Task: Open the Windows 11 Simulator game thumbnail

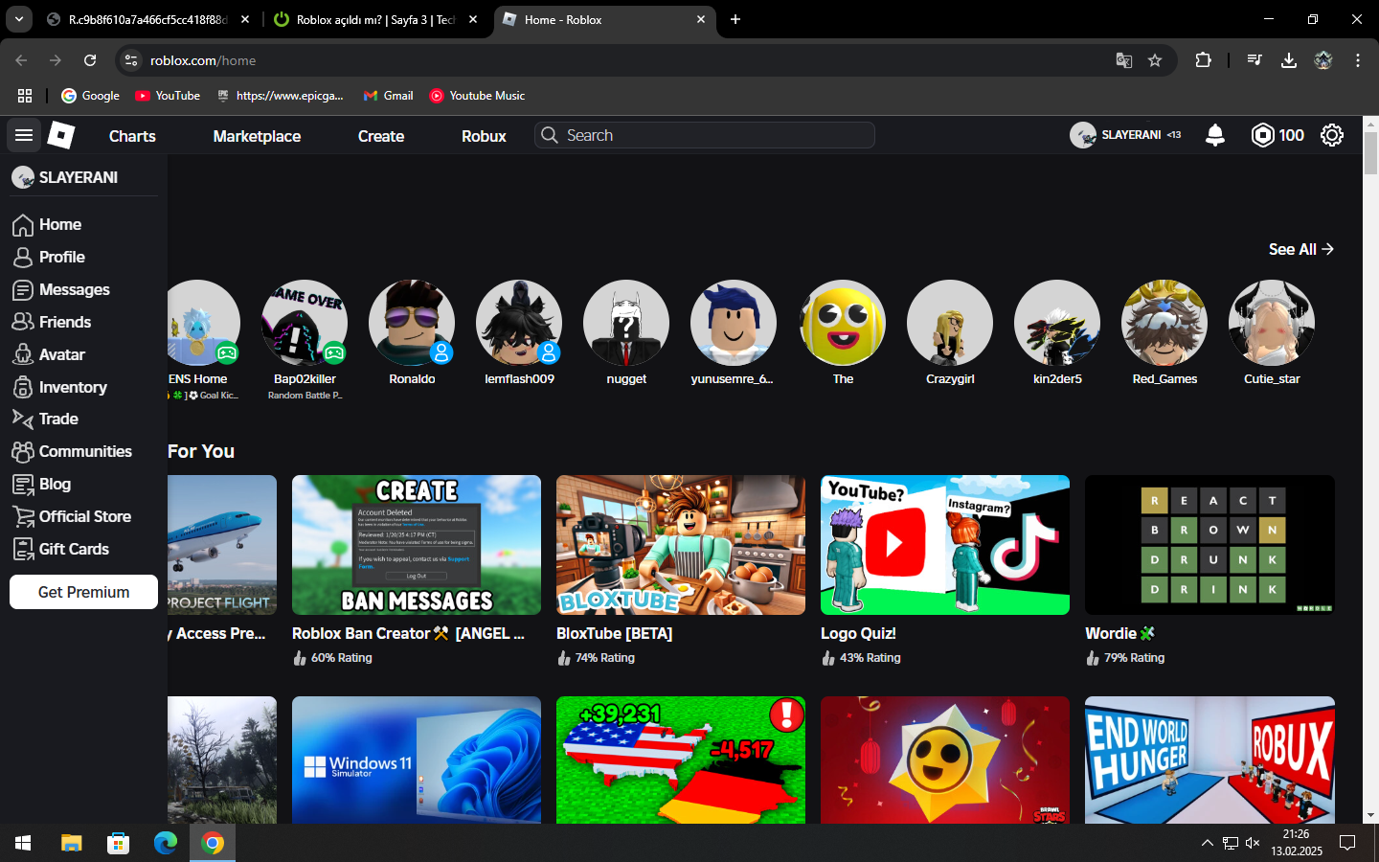Action: click(417, 760)
